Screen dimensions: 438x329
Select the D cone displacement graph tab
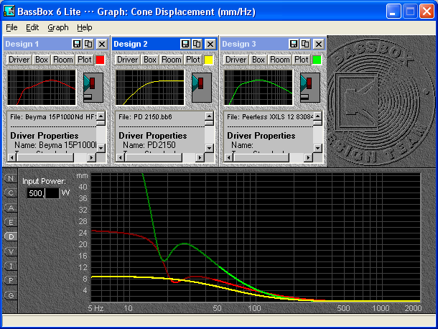[11, 237]
